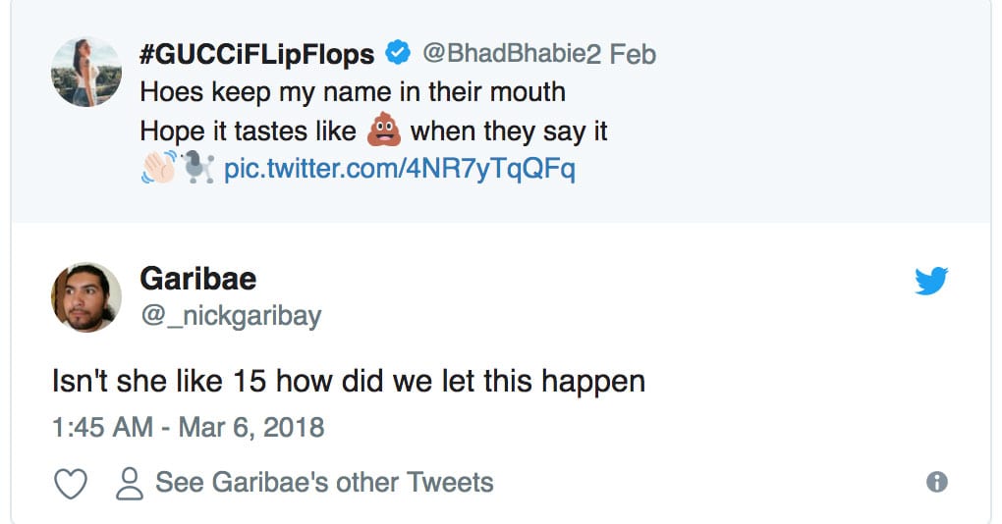
Task: Click the Twitter bird logo icon
Action: pyautogui.click(x=930, y=282)
